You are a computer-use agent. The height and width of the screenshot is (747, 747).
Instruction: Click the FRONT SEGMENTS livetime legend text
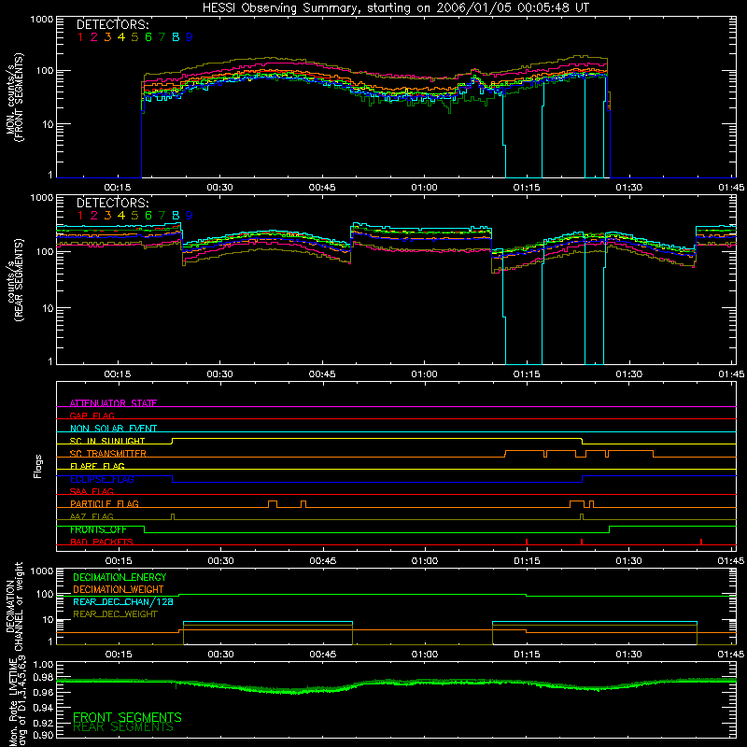127,717
